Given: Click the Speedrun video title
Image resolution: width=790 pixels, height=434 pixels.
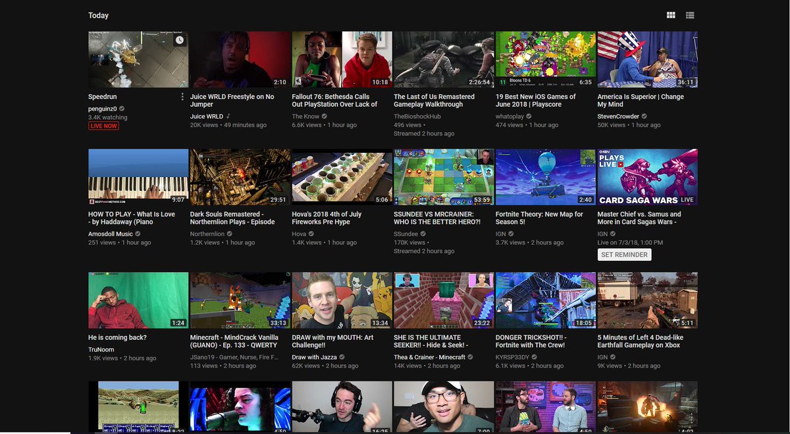Looking at the screenshot, I should click(103, 97).
